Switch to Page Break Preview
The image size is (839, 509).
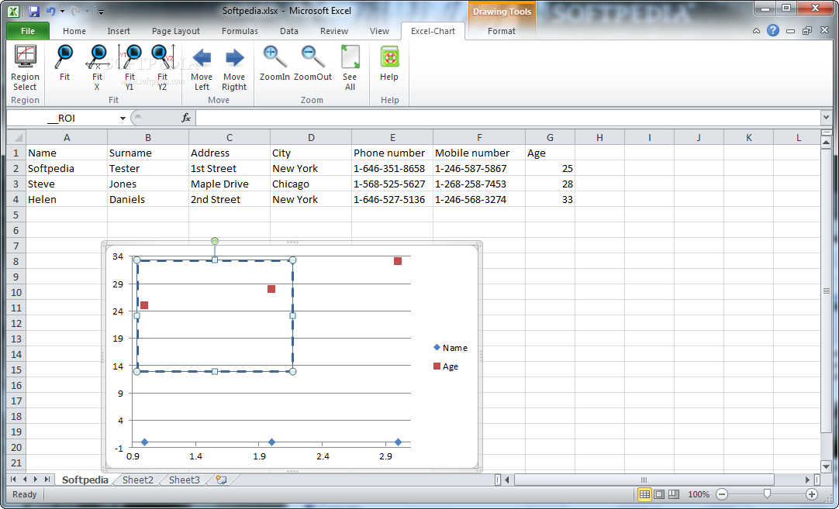pos(674,494)
